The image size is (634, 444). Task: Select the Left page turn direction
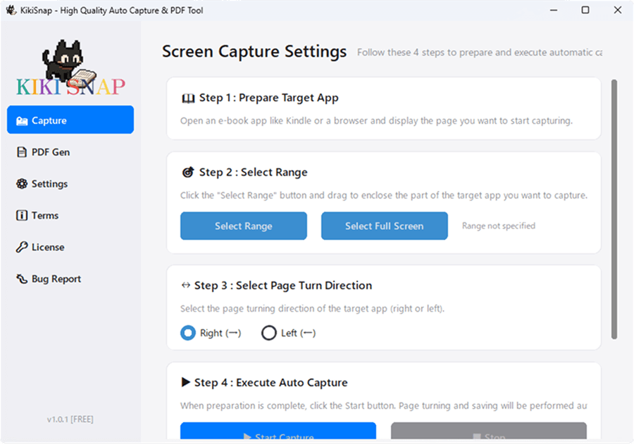pyautogui.click(x=268, y=333)
